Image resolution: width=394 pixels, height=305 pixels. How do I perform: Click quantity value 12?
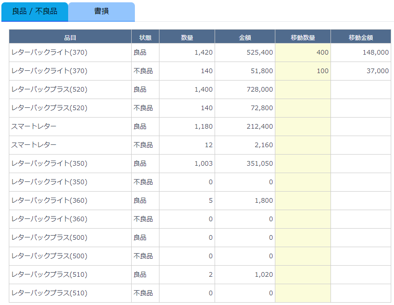click(209, 145)
